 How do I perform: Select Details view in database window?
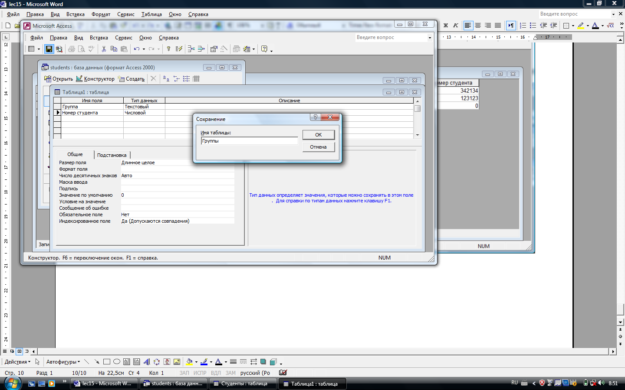196,79
